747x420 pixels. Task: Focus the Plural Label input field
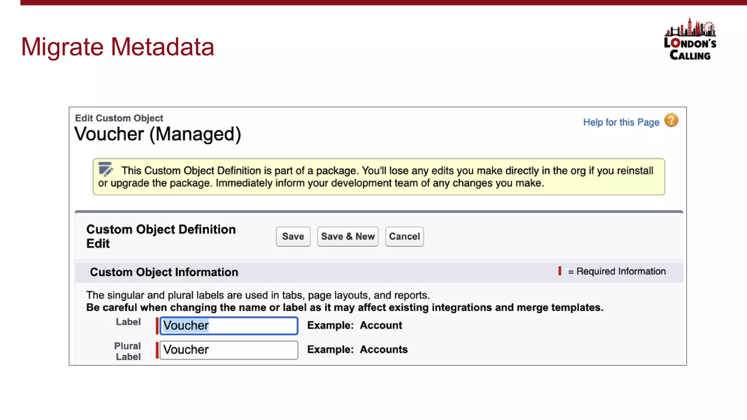pyautogui.click(x=229, y=350)
